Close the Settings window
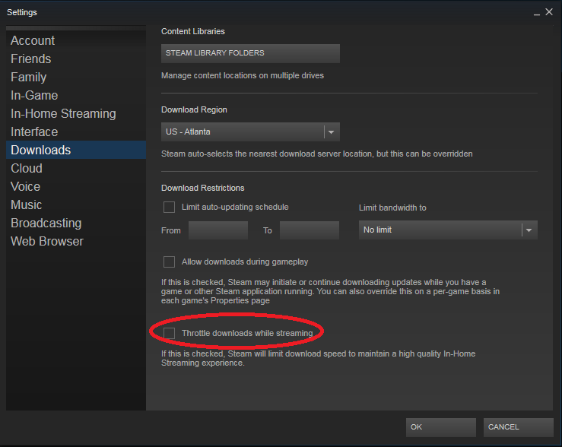Viewport: 562px width, 447px height. pos(549,12)
